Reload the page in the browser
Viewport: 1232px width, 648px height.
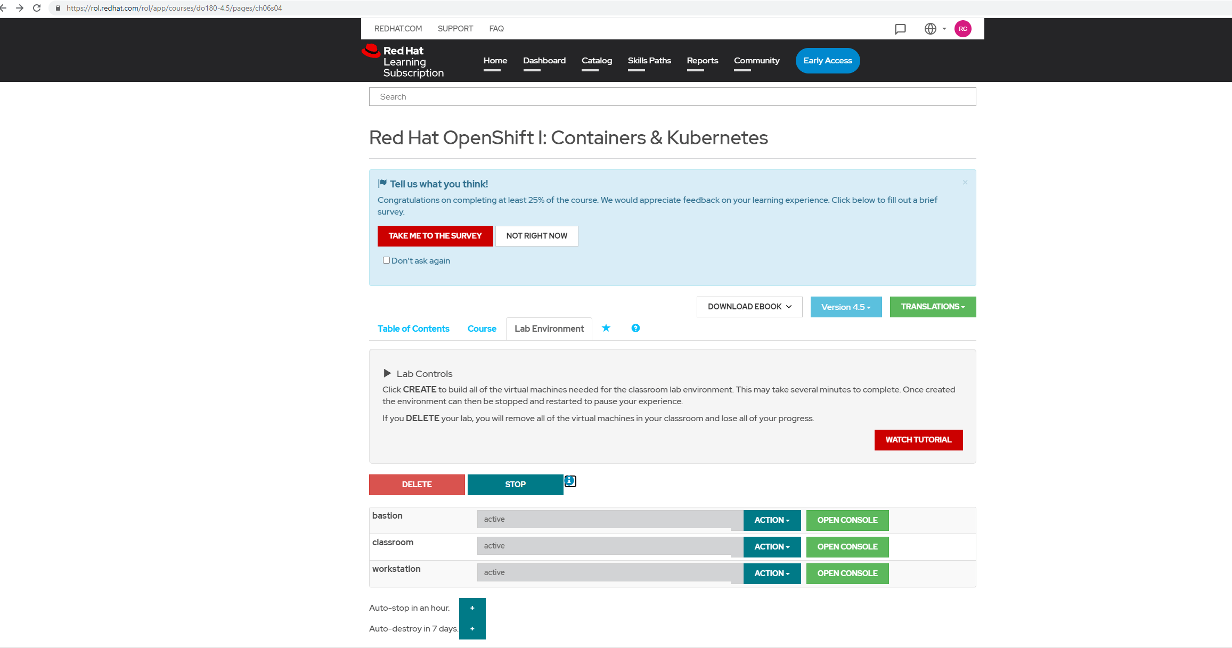(36, 8)
